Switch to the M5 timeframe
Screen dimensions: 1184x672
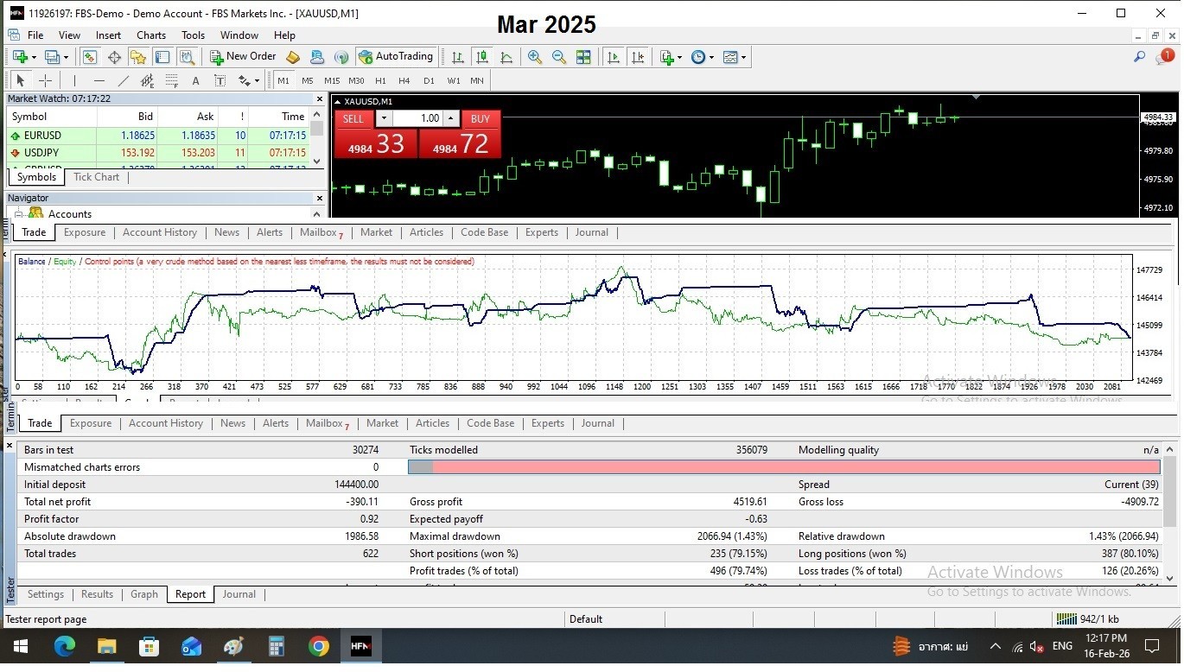(308, 80)
